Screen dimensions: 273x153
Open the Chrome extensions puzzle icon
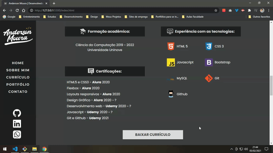(x=249, y=10)
